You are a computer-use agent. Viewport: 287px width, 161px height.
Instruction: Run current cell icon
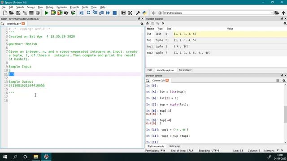pos(53,13)
